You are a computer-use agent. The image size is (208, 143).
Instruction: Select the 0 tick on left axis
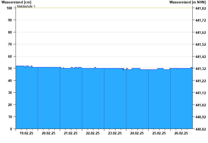tap(11, 129)
